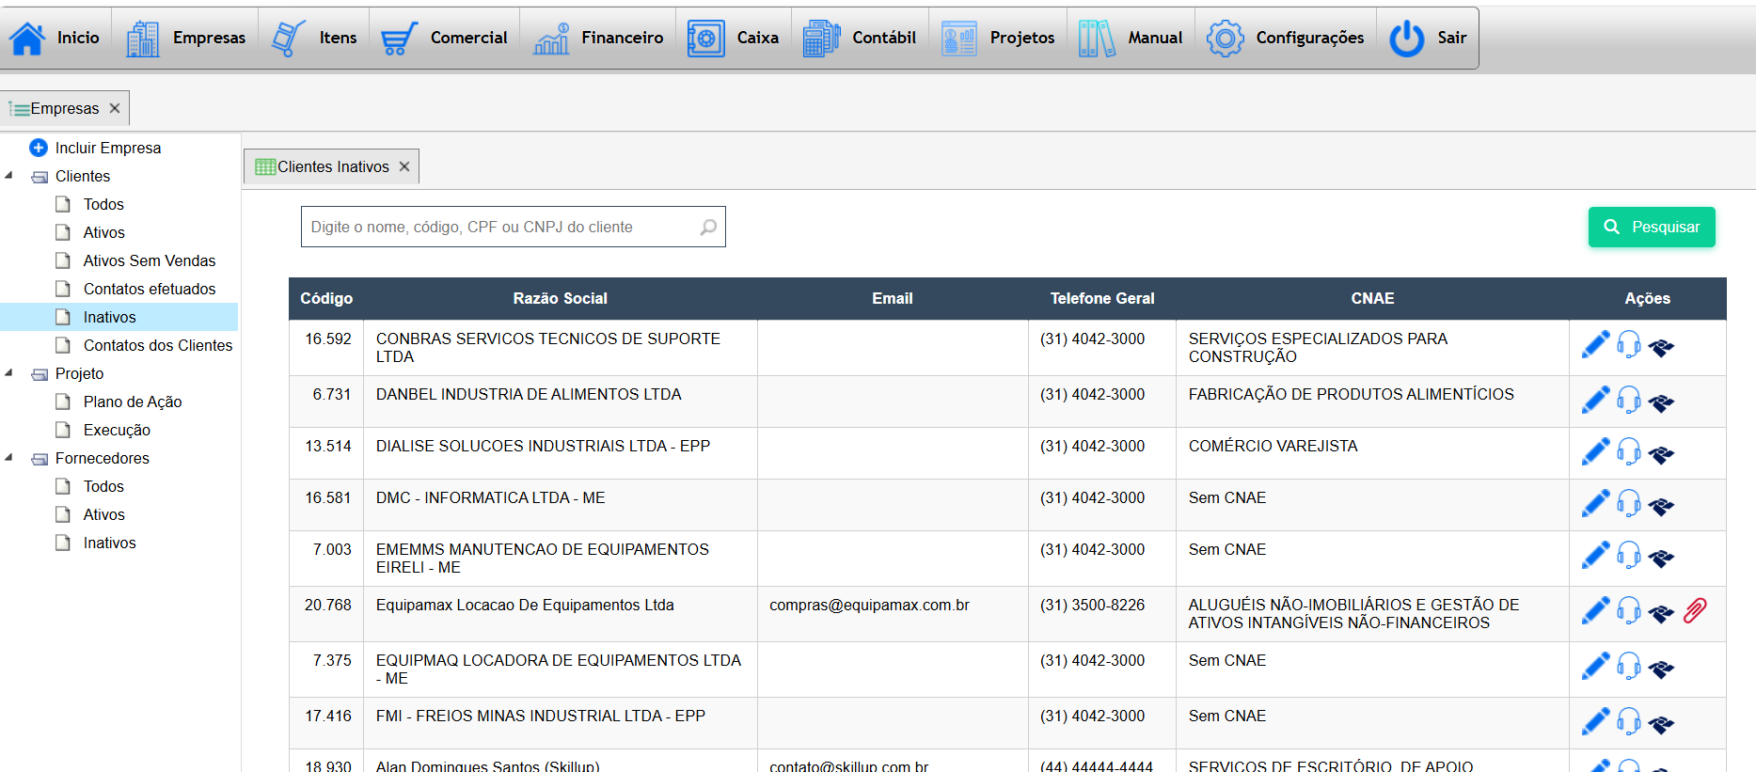Open the Inicio home menu
Screen dimensions: 1756x772
click(x=55, y=38)
